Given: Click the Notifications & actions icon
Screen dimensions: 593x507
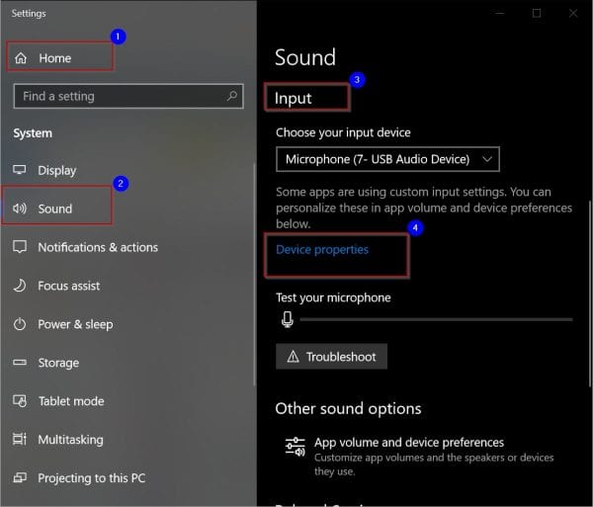Looking at the screenshot, I should (19, 247).
